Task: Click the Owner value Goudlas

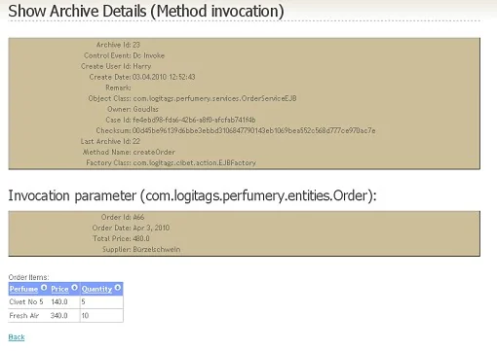Action: click(145, 109)
